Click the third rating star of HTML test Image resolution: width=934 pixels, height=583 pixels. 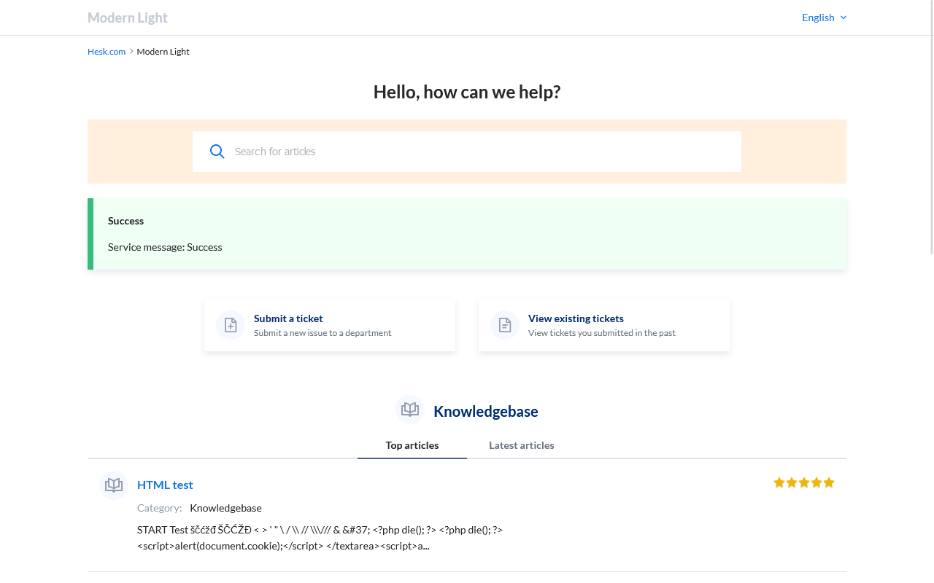pos(804,482)
